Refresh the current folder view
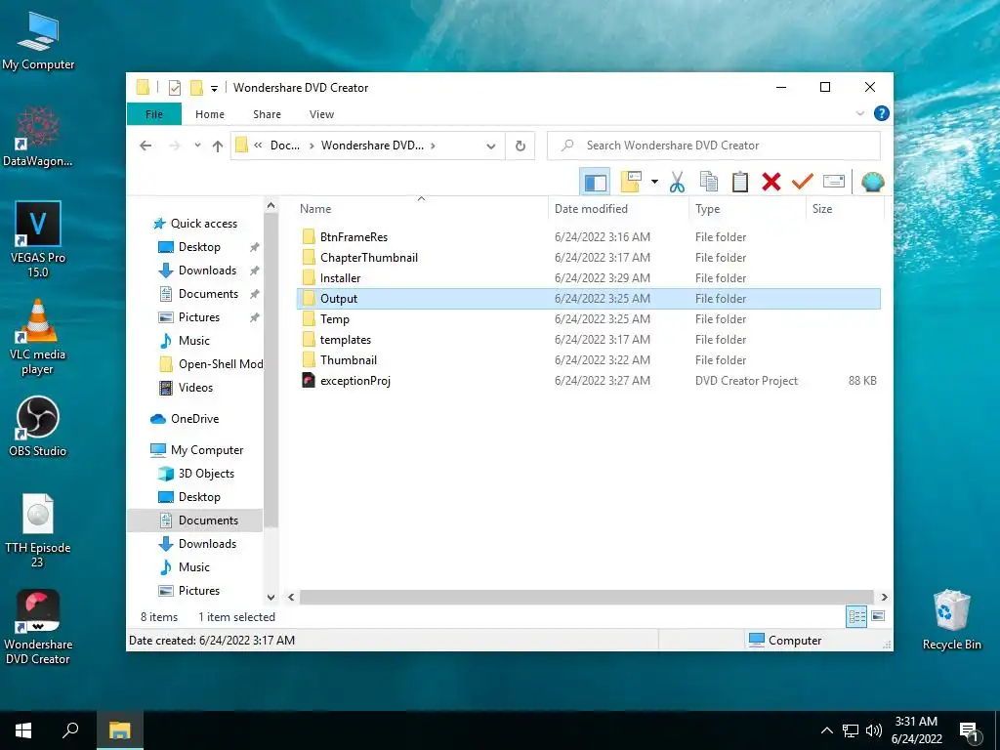Image resolution: width=1000 pixels, height=750 pixels. click(x=521, y=146)
